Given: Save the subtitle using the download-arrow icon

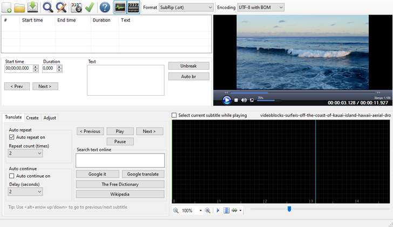Looking at the screenshot, I should click(32, 8).
